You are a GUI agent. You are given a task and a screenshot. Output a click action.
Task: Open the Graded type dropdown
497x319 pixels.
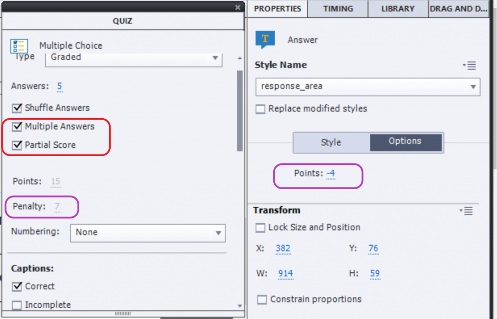(x=133, y=57)
